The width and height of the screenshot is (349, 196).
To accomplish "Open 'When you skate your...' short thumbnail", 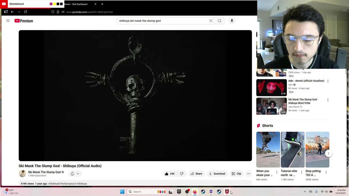I will [x=268, y=149].
